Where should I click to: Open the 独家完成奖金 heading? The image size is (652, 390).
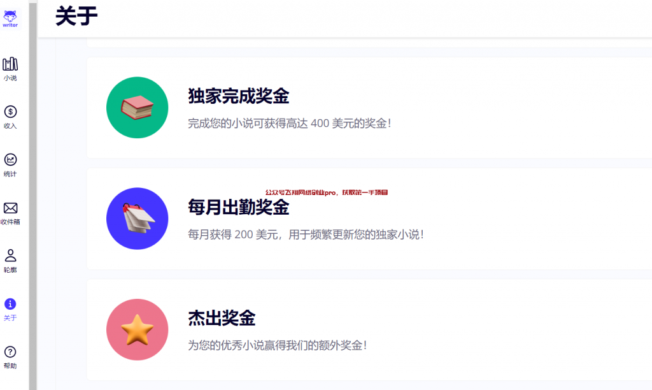pyautogui.click(x=238, y=96)
